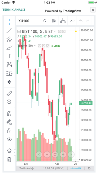Expand the Volume (20) dropdown arrow
Viewport: 98px width, 175px height.
point(35,46)
